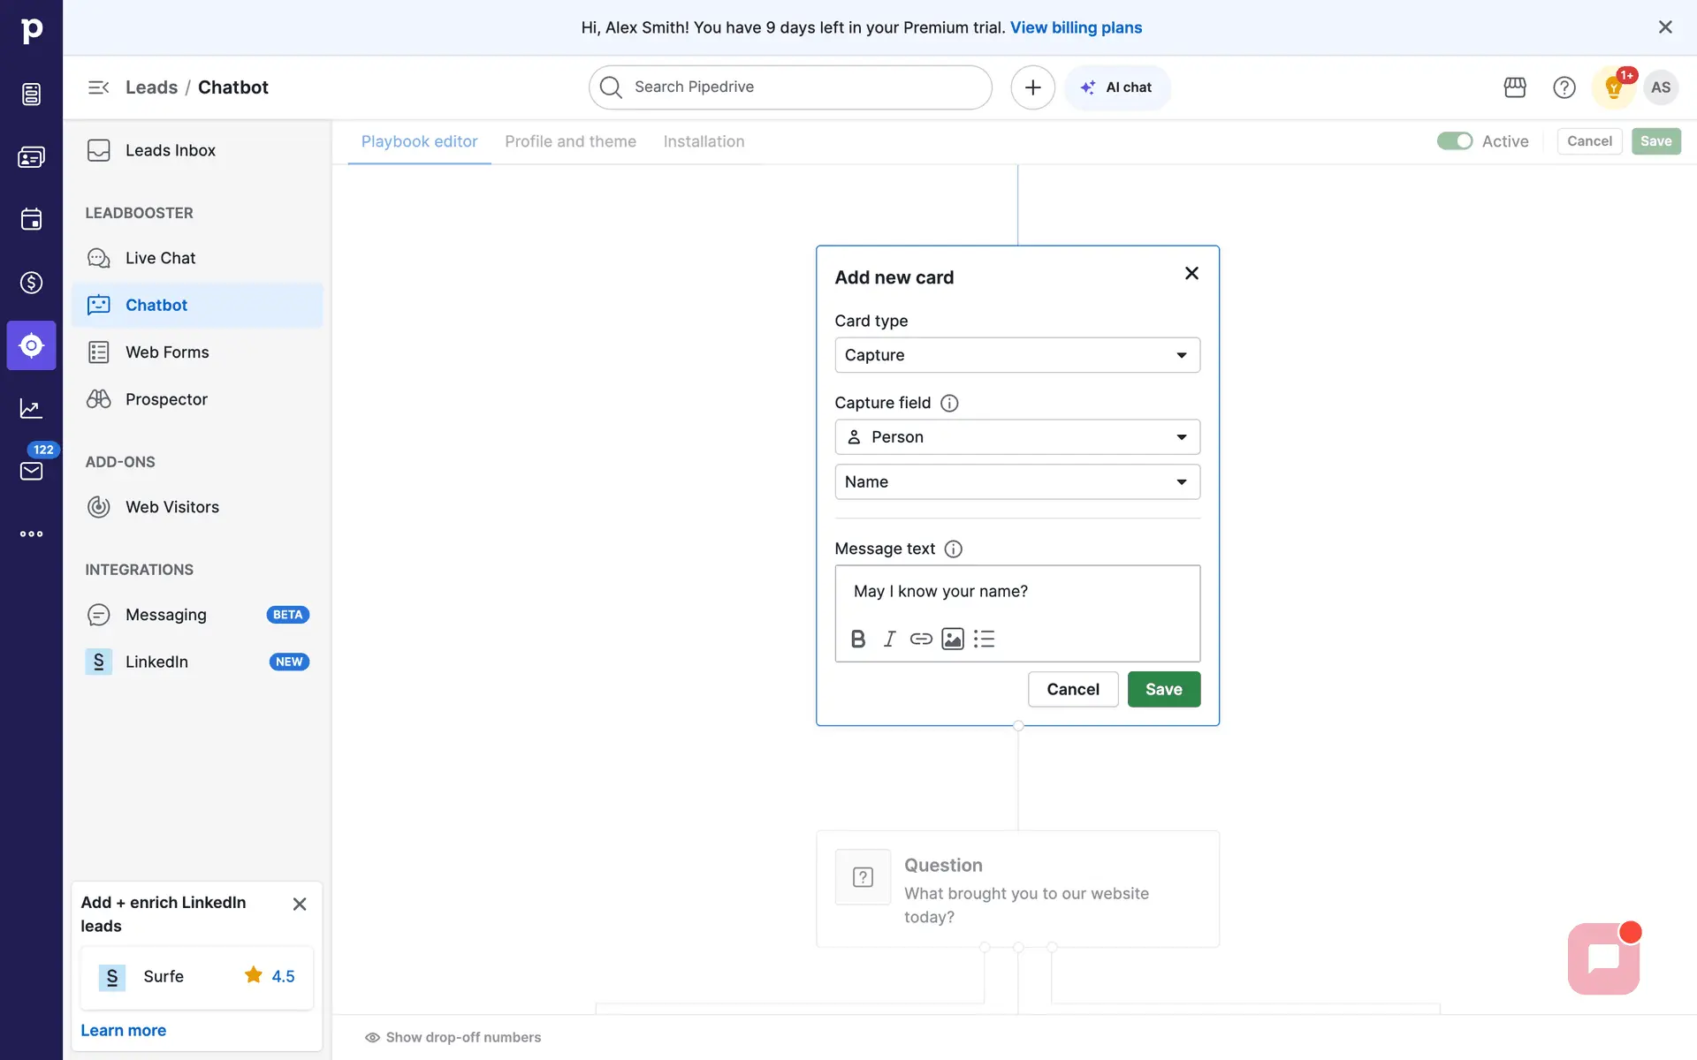1697x1060 pixels.
Task: Click the Italic formatting icon
Action: click(889, 639)
